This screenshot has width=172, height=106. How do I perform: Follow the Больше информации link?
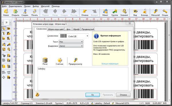(x=110, y=64)
